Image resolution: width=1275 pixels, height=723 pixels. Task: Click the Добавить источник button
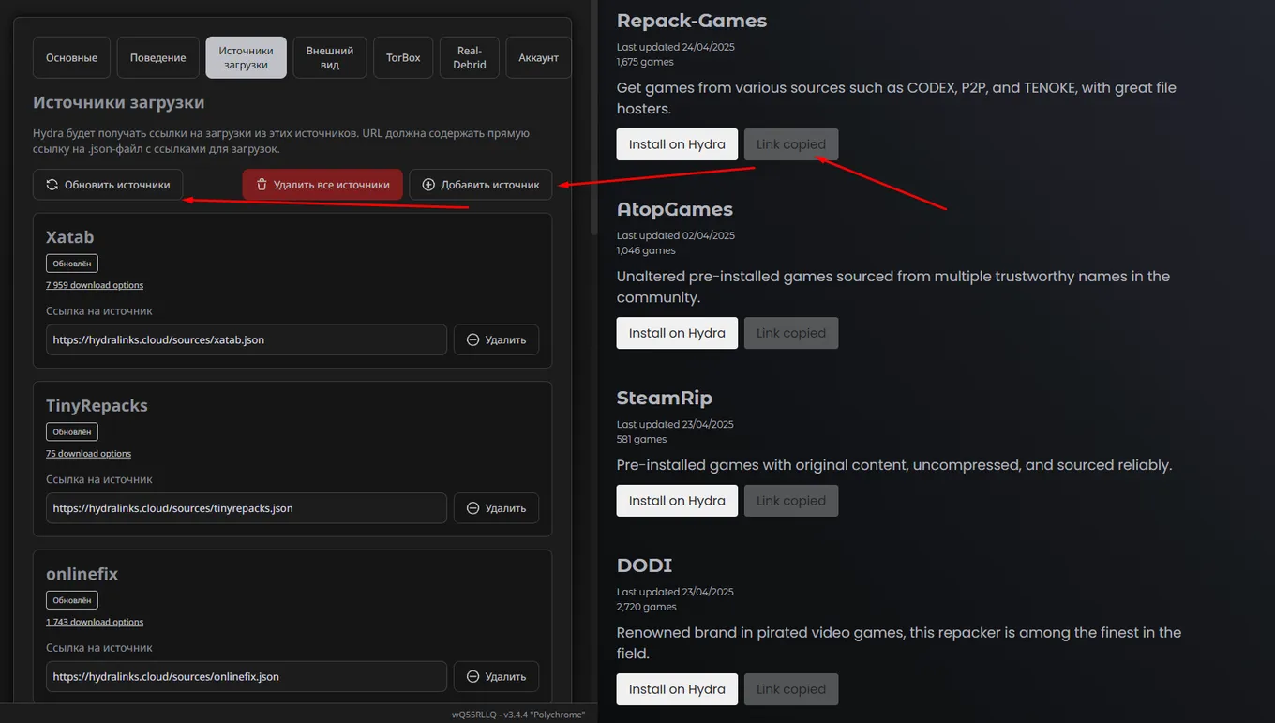click(x=481, y=185)
